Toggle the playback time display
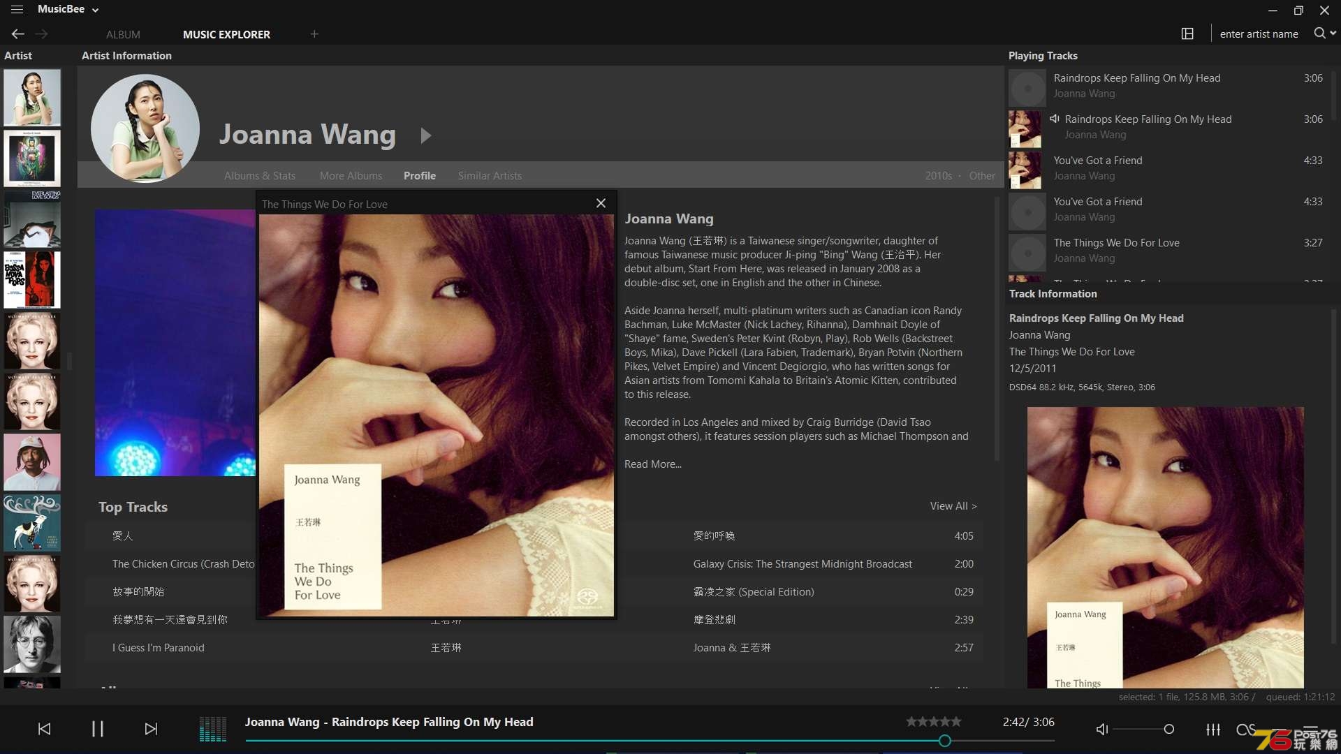Image resolution: width=1341 pixels, height=754 pixels. [x=1028, y=722]
